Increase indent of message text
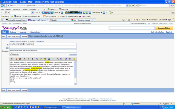 [x=69, y=59]
